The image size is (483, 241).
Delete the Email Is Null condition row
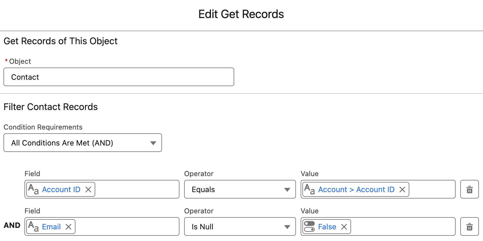[x=469, y=227]
